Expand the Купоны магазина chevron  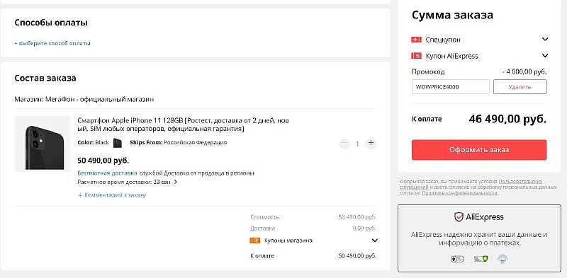pyautogui.click(x=375, y=241)
